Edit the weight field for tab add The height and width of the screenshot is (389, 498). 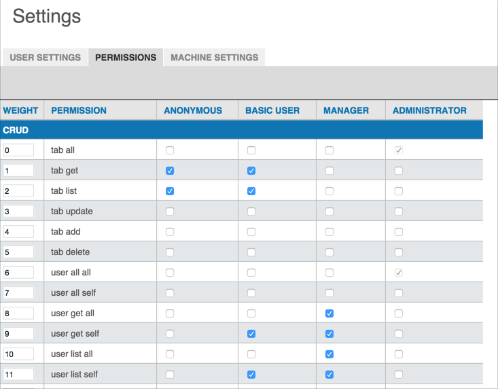[x=18, y=231]
